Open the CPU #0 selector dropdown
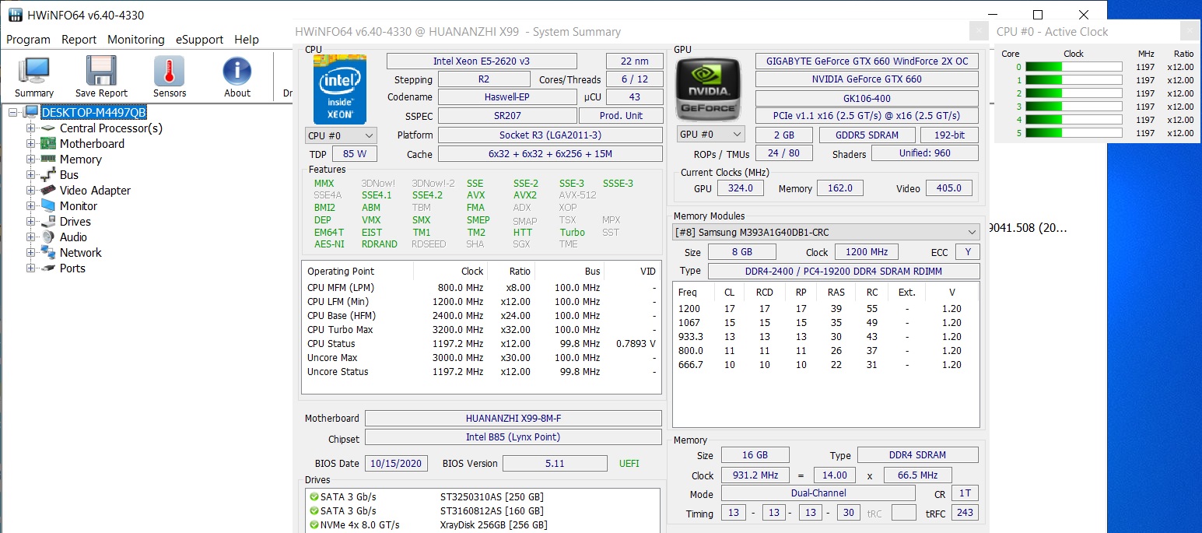 (341, 135)
